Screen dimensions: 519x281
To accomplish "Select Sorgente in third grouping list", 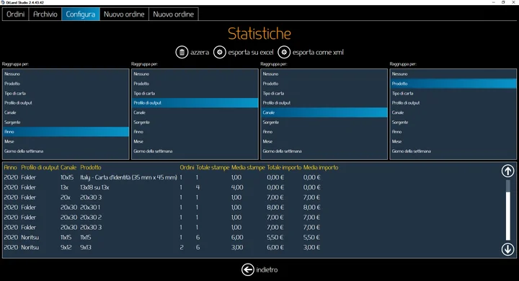I will [x=324, y=122].
